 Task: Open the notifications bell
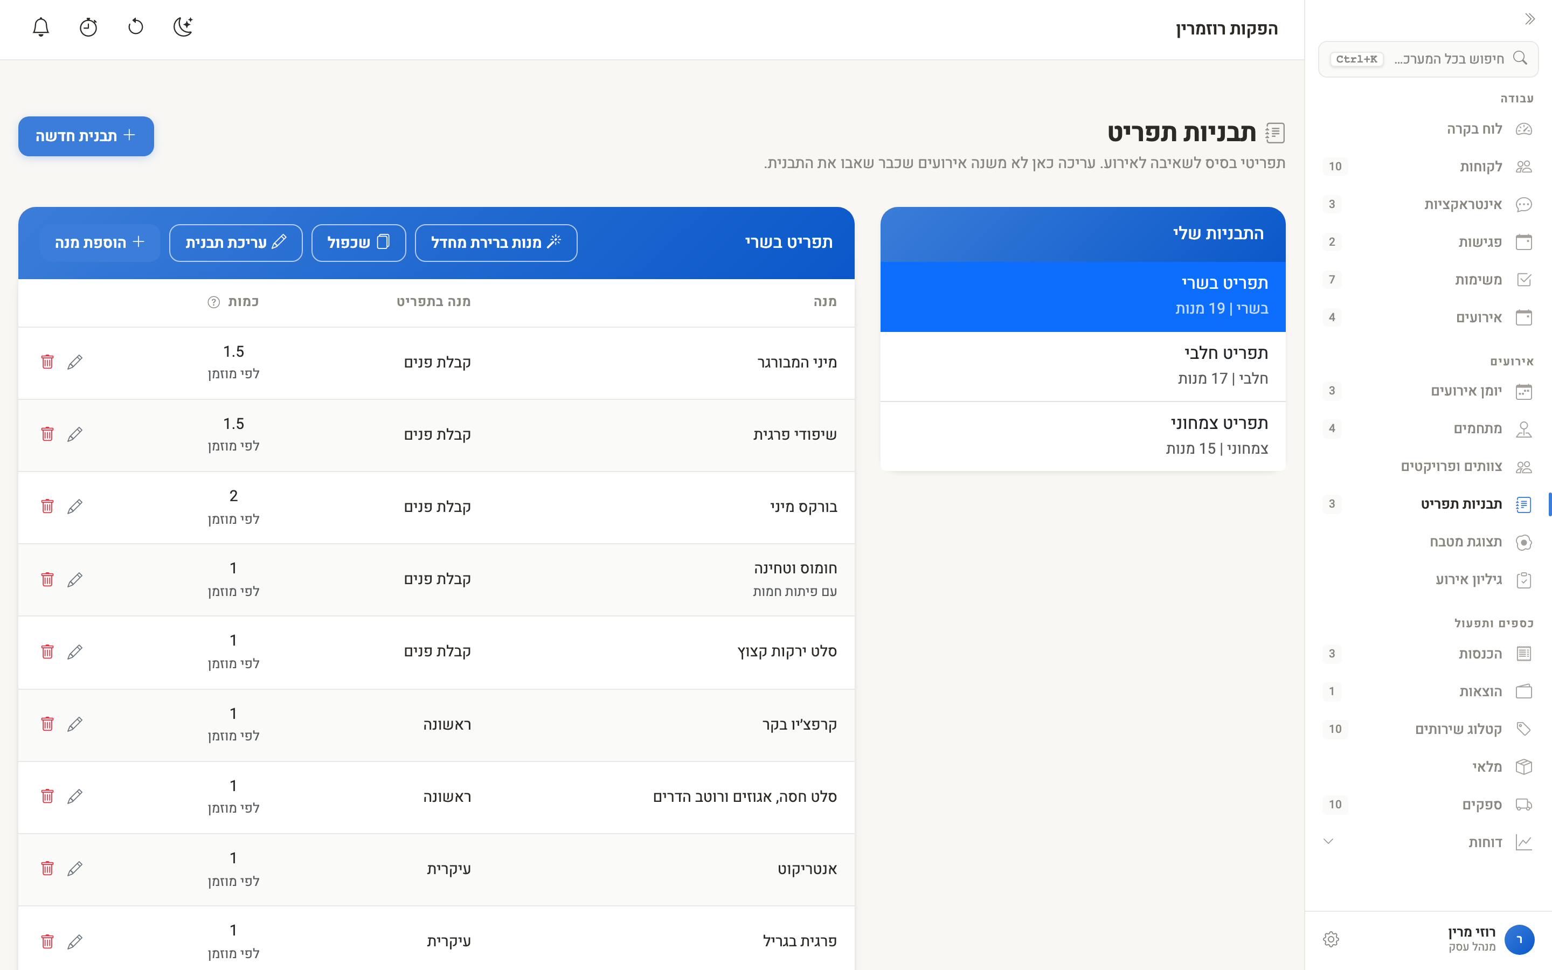pyautogui.click(x=41, y=27)
